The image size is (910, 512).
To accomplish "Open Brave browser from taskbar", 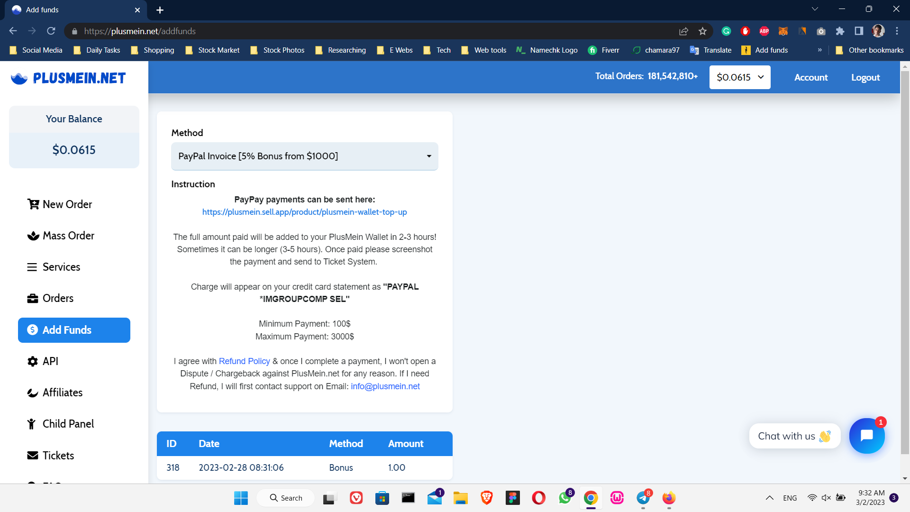I will 487,498.
